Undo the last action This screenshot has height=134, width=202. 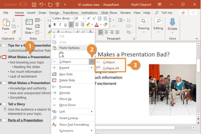tap(41, 5)
